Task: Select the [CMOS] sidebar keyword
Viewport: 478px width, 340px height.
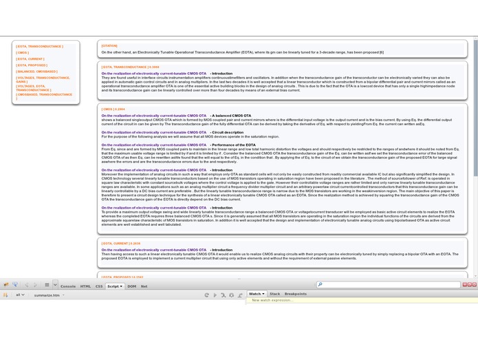Action: [x=22, y=53]
